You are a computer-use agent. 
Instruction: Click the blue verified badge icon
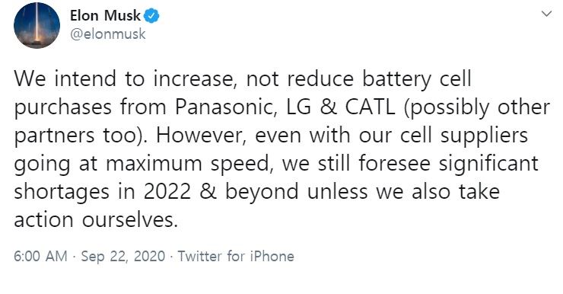click(x=152, y=16)
